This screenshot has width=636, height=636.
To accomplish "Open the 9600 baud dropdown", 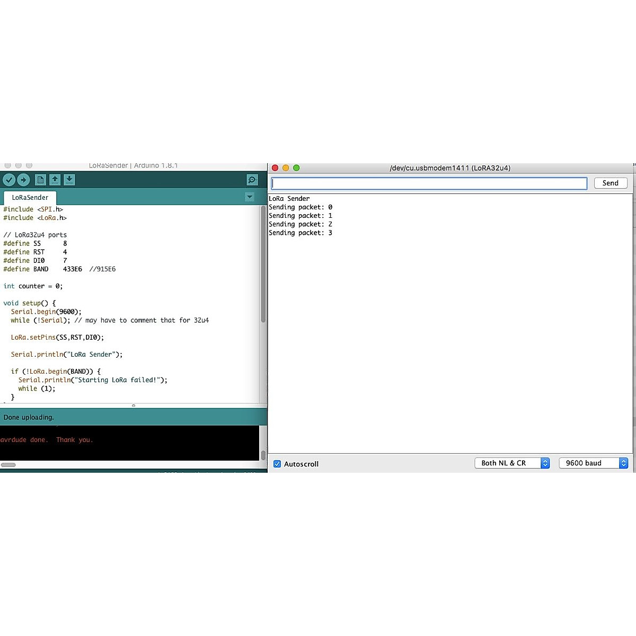I will 593,463.
